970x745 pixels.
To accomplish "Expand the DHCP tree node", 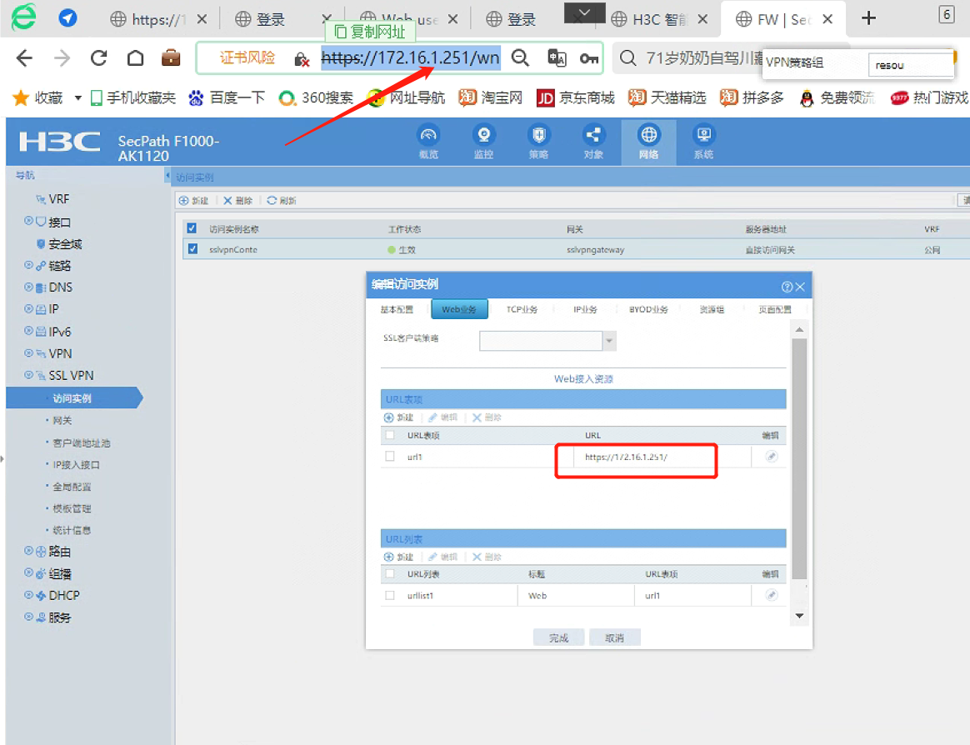I will (x=28, y=595).
